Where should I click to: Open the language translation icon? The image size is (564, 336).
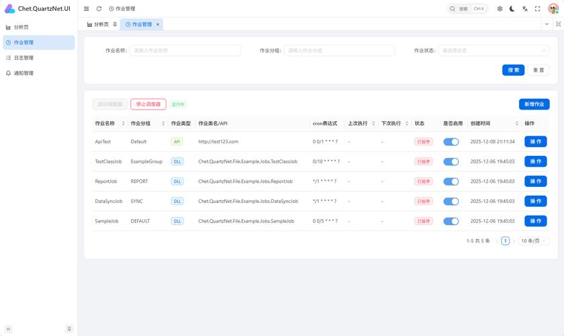[525, 9]
